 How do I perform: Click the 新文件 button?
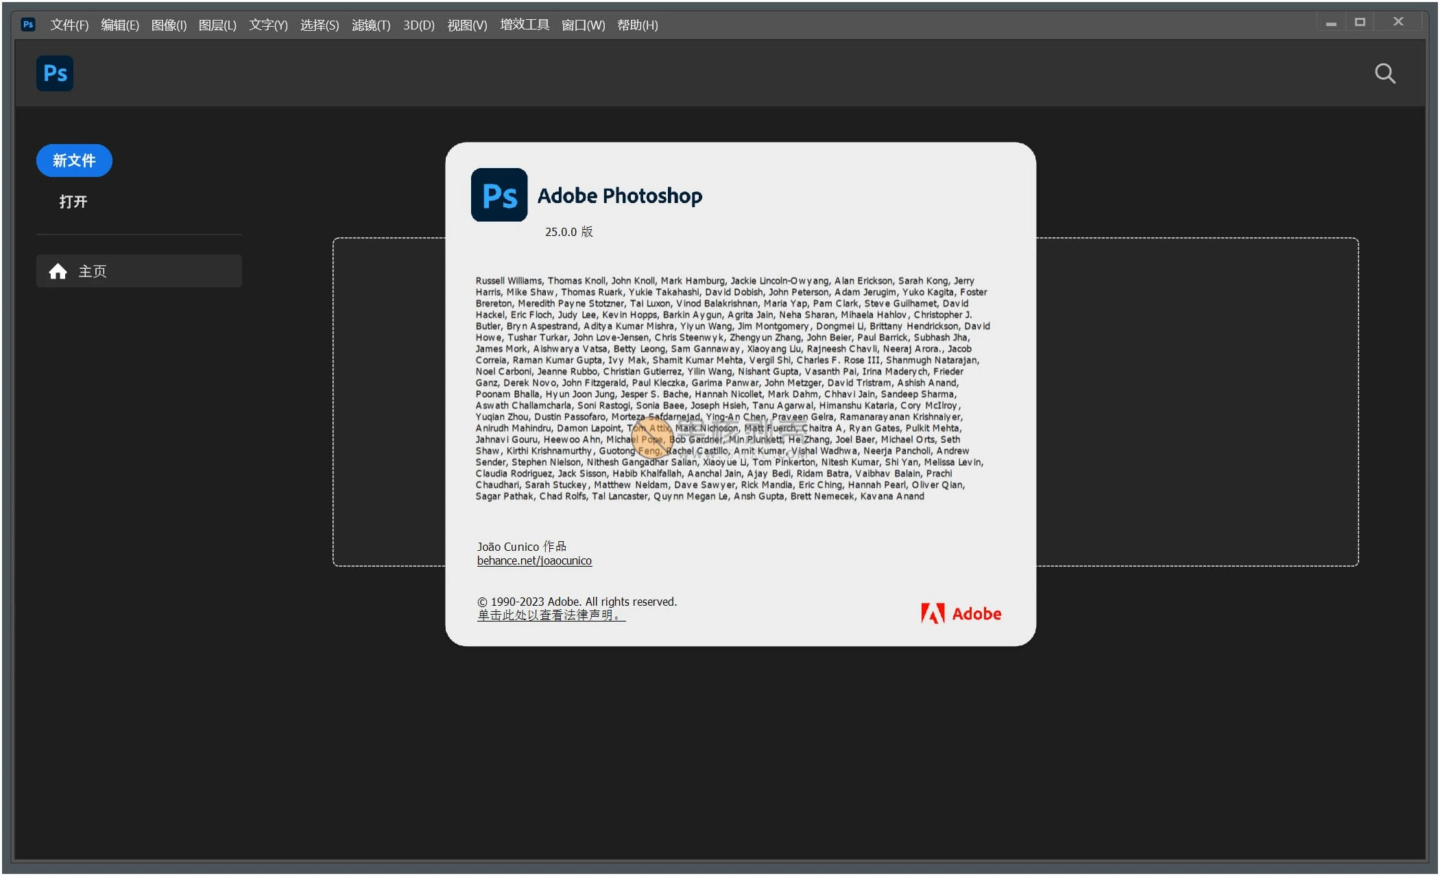point(73,160)
